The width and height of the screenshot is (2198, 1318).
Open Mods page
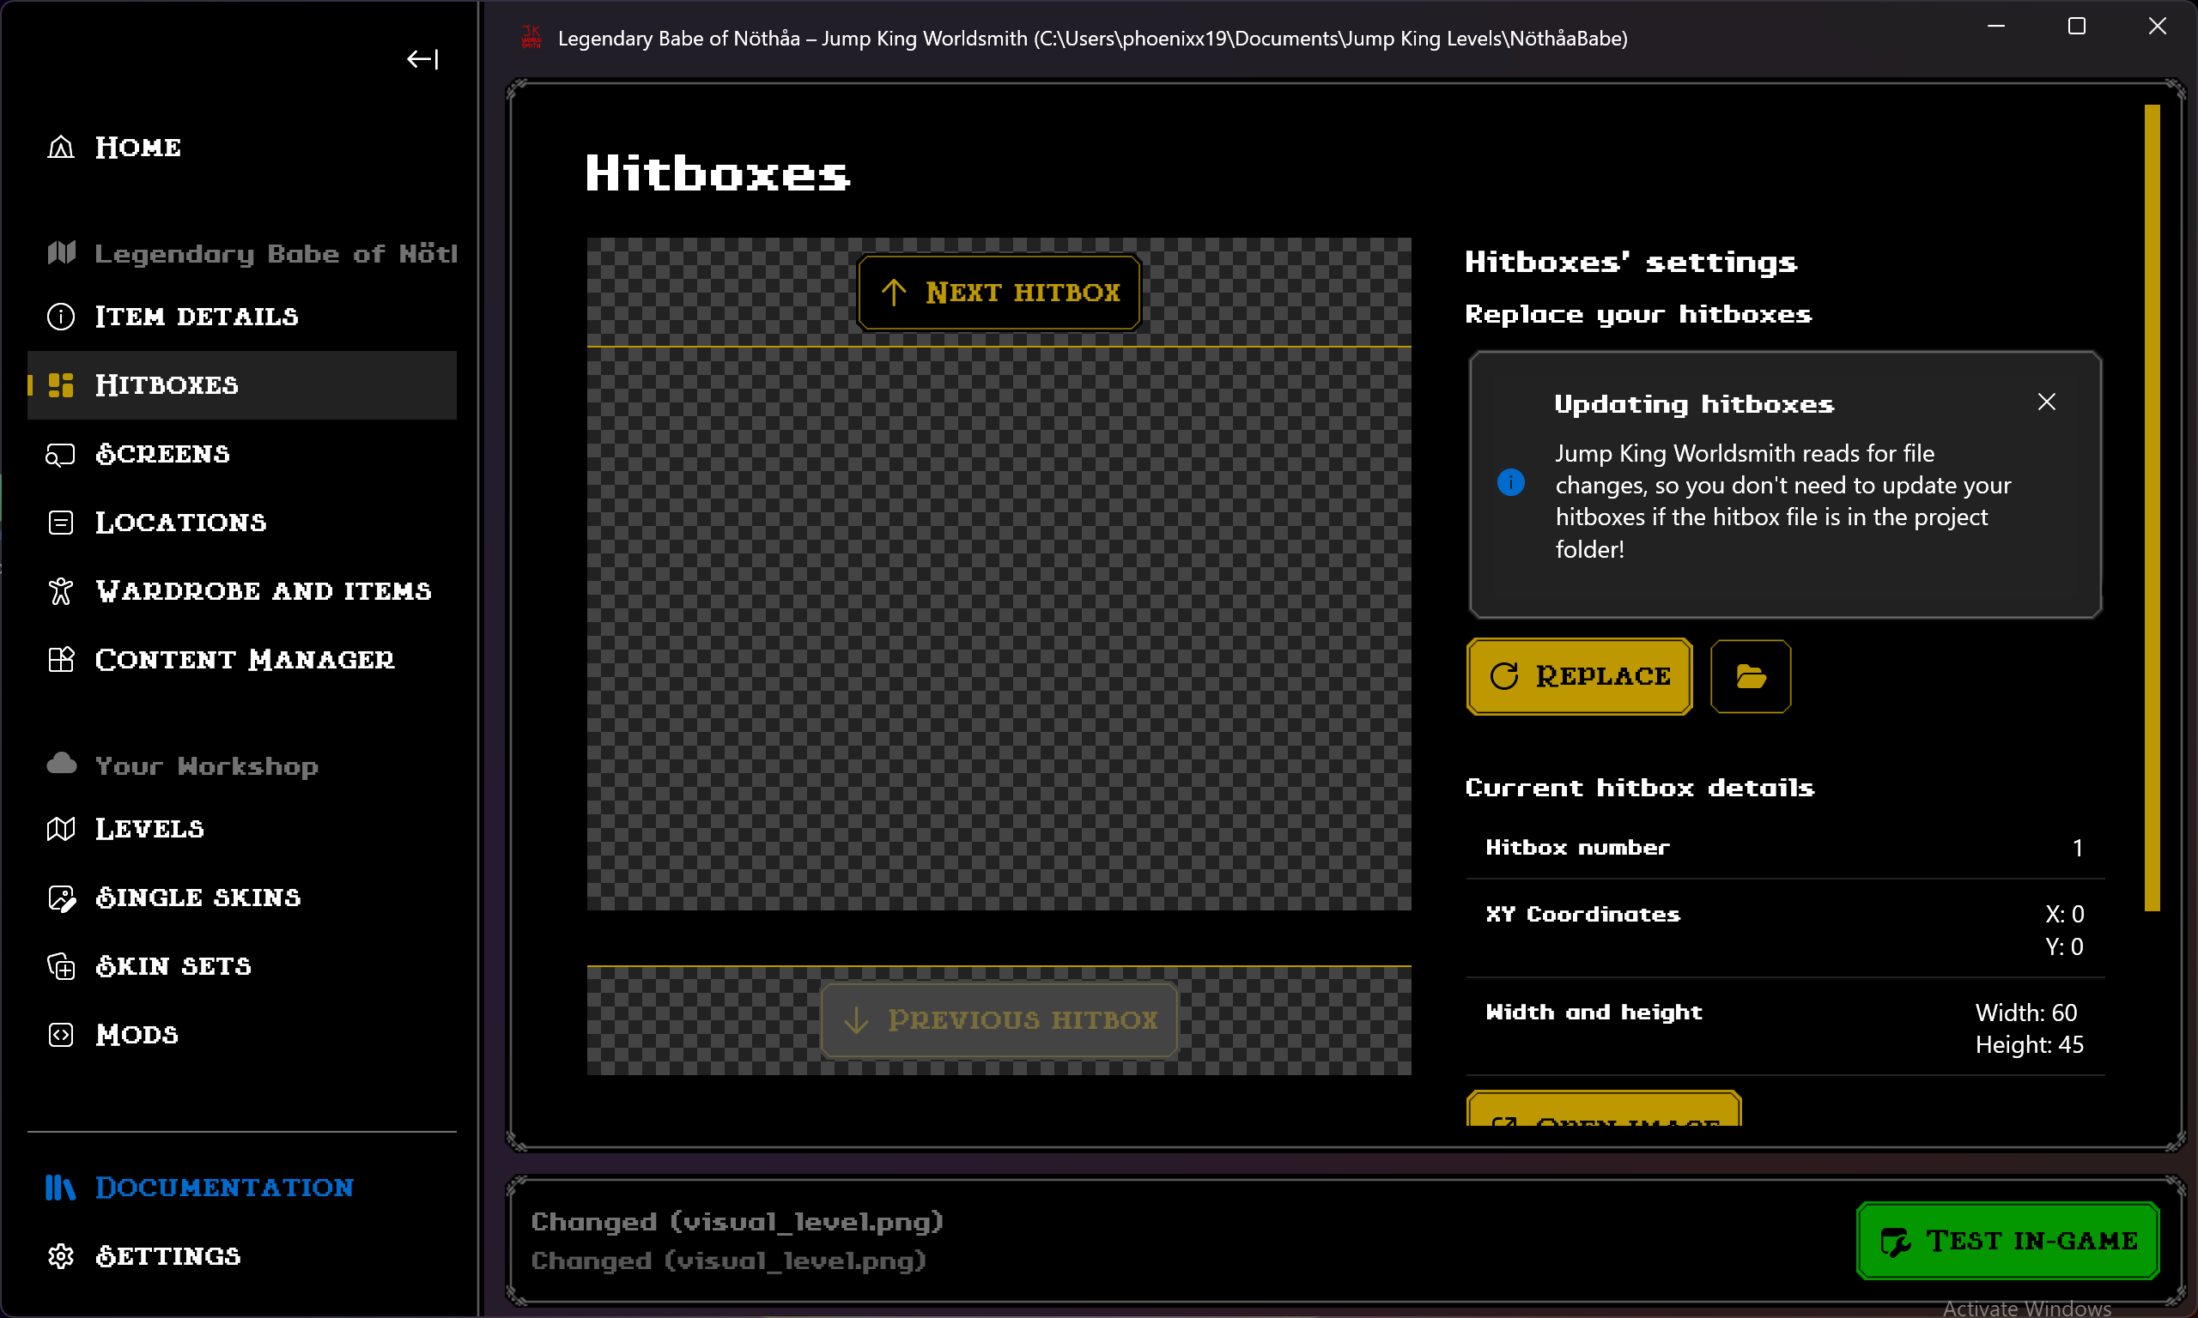click(x=241, y=1035)
